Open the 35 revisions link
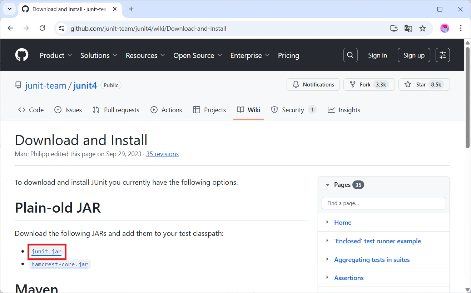Image resolution: width=471 pixels, height=293 pixels. click(x=162, y=154)
